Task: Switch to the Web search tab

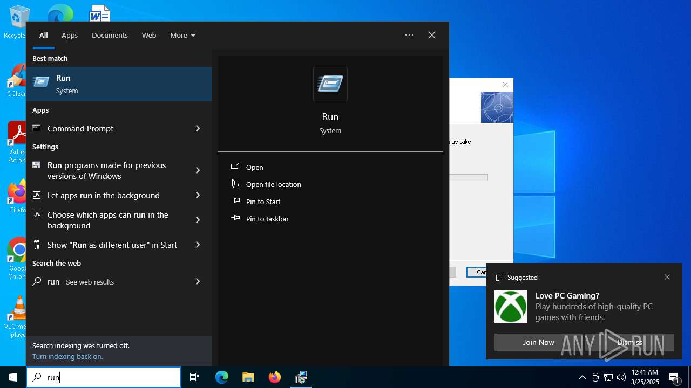Action: tap(149, 35)
